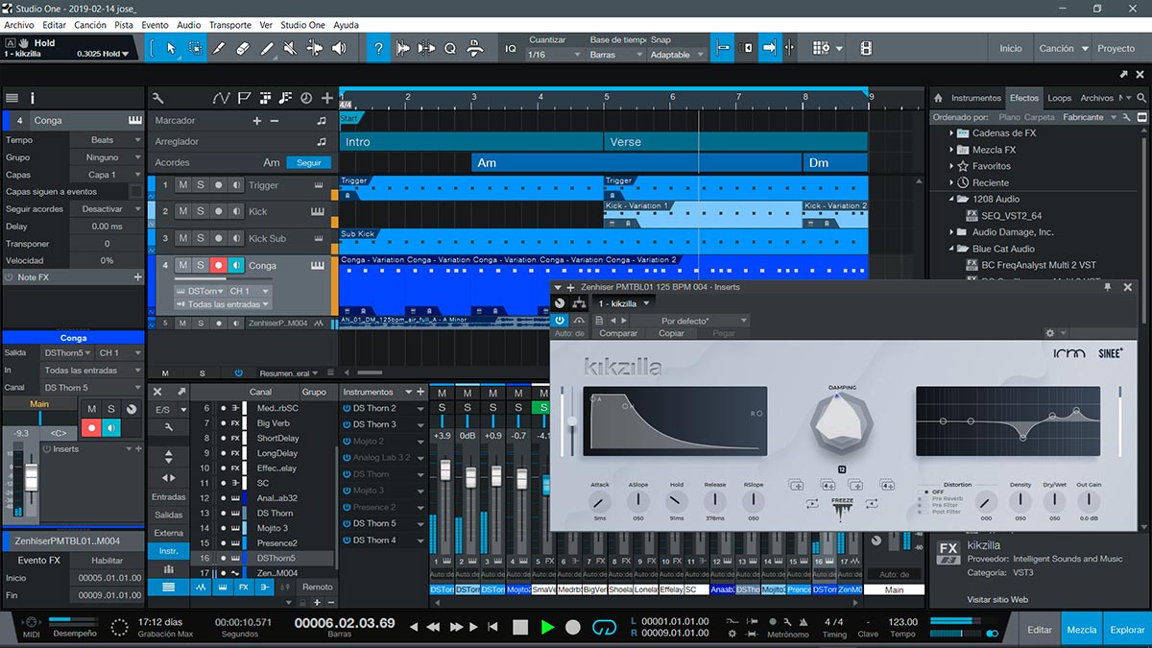
Task: Select the Range tool
Action: 195,48
